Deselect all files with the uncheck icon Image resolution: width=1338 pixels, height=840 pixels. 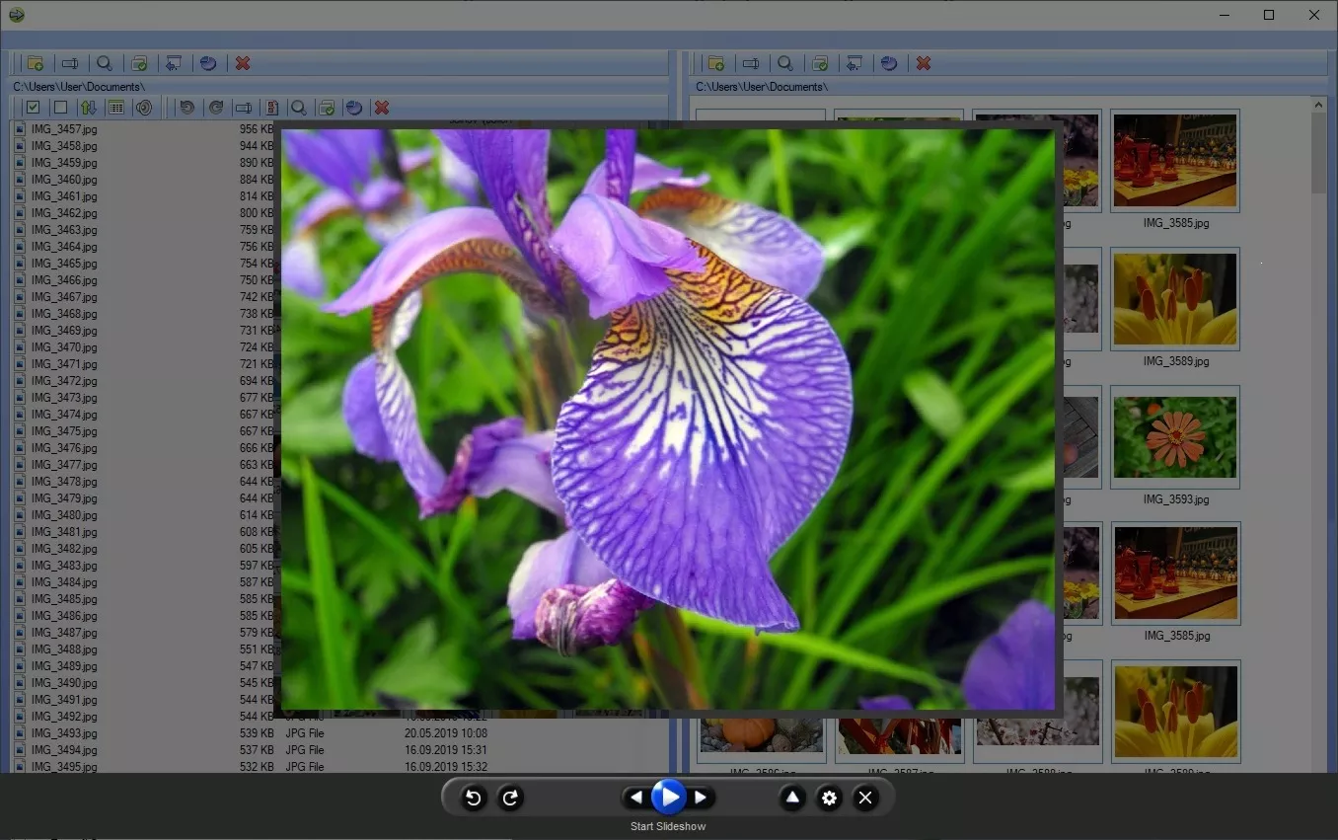click(x=59, y=108)
